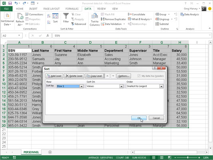Open Outline group dialog launcher
The width and height of the screenshot is (213, 160).
tap(177, 29)
